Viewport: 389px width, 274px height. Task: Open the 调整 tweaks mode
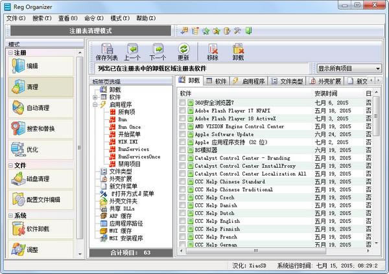tap(41, 249)
